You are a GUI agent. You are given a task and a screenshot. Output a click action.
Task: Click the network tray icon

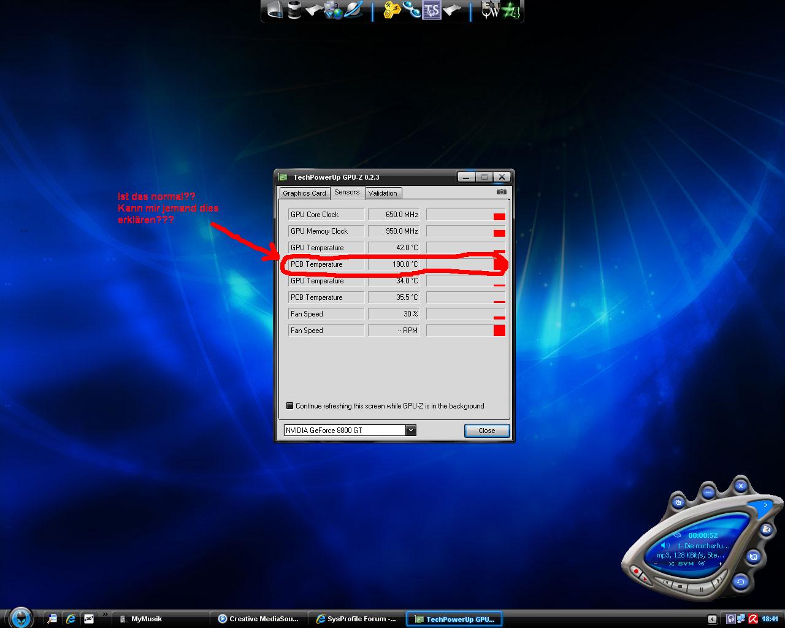click(x=741, y=619)
